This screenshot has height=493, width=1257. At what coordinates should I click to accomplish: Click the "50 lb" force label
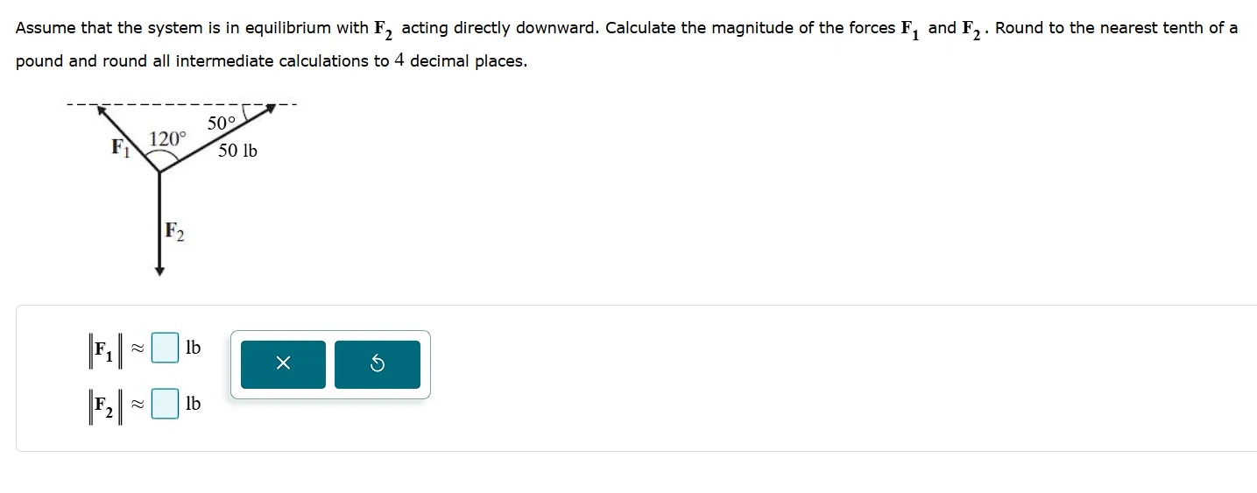click(237, 151)
